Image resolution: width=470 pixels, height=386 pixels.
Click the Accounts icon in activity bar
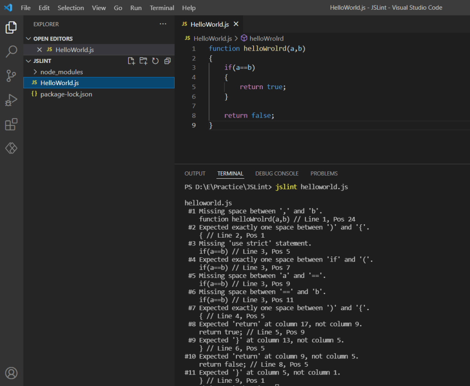11,373
